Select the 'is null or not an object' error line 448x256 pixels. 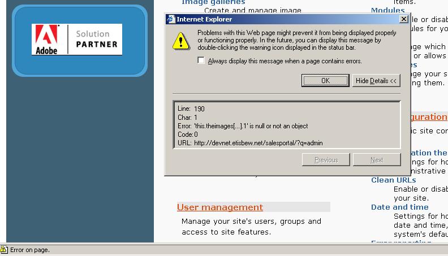[x=243, y=126]
